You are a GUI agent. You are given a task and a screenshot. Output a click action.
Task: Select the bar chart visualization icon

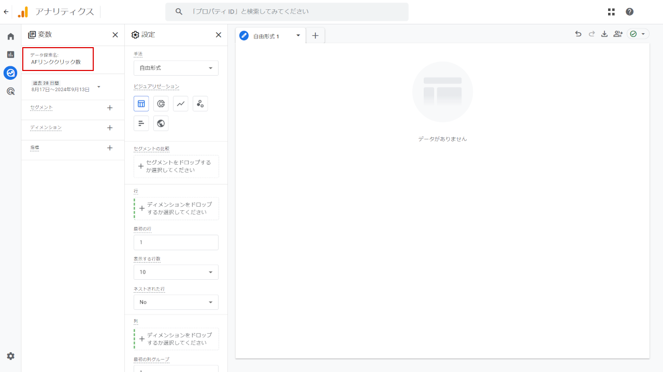(141, 123)
